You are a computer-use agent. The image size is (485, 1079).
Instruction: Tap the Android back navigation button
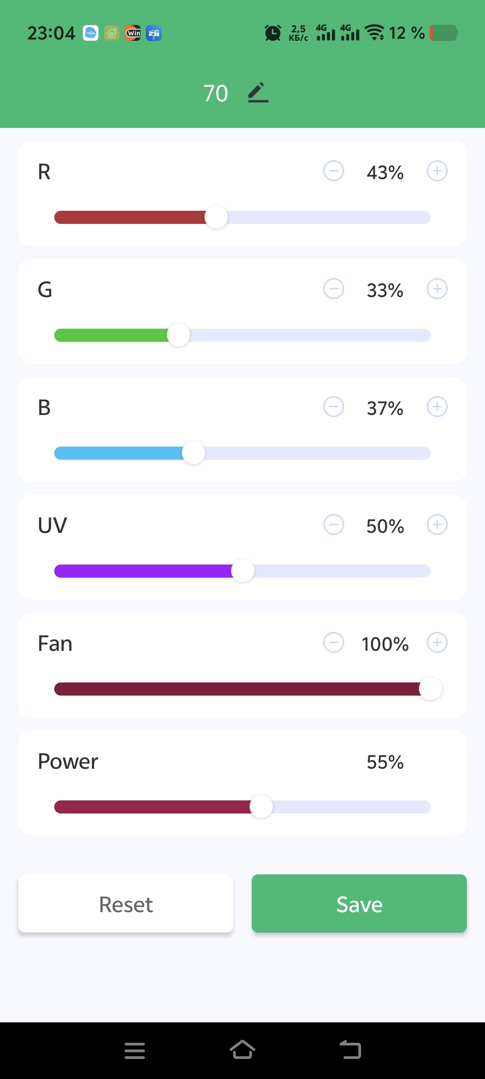(x=350, y=1050)
